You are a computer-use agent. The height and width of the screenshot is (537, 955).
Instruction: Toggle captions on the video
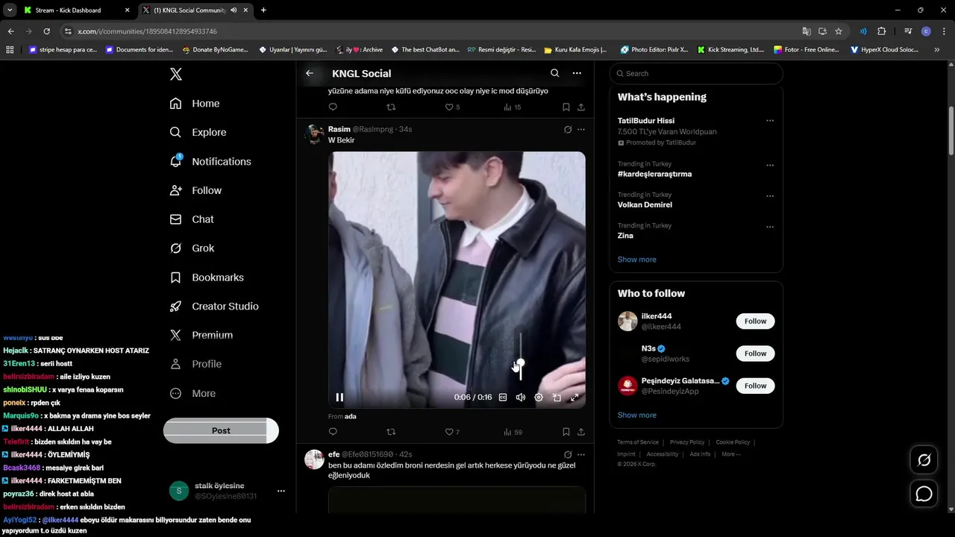point(503,398)
